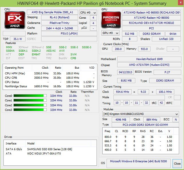The height and width of the screenshot is (170, 184).
Task: Click the 533.3 frequency timing row
Action: click(x=141, y=146)
